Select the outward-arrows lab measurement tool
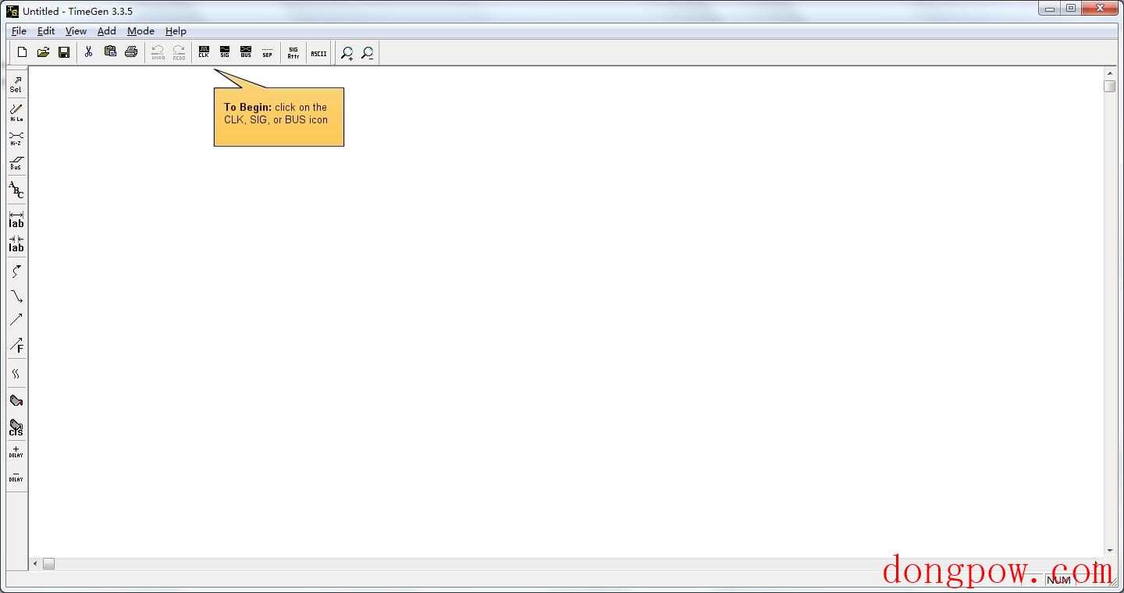This screenshot has height=593, width=1124. coord(16,219)
